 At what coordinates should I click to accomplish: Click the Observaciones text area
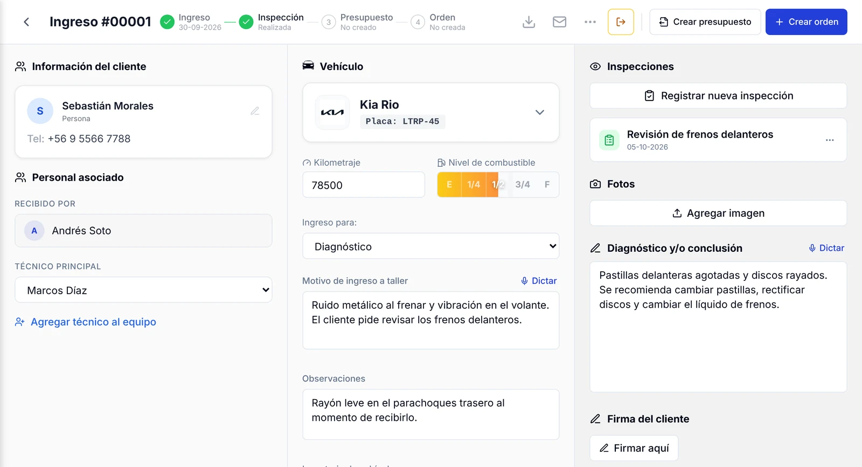[431, 414]
